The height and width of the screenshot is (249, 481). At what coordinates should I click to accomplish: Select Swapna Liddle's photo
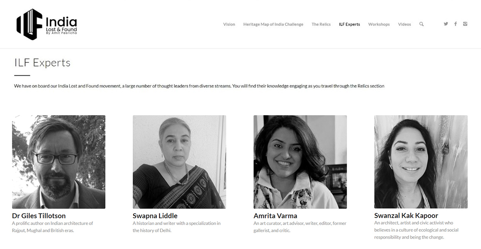pyautogui.click(x=180, y=161)
